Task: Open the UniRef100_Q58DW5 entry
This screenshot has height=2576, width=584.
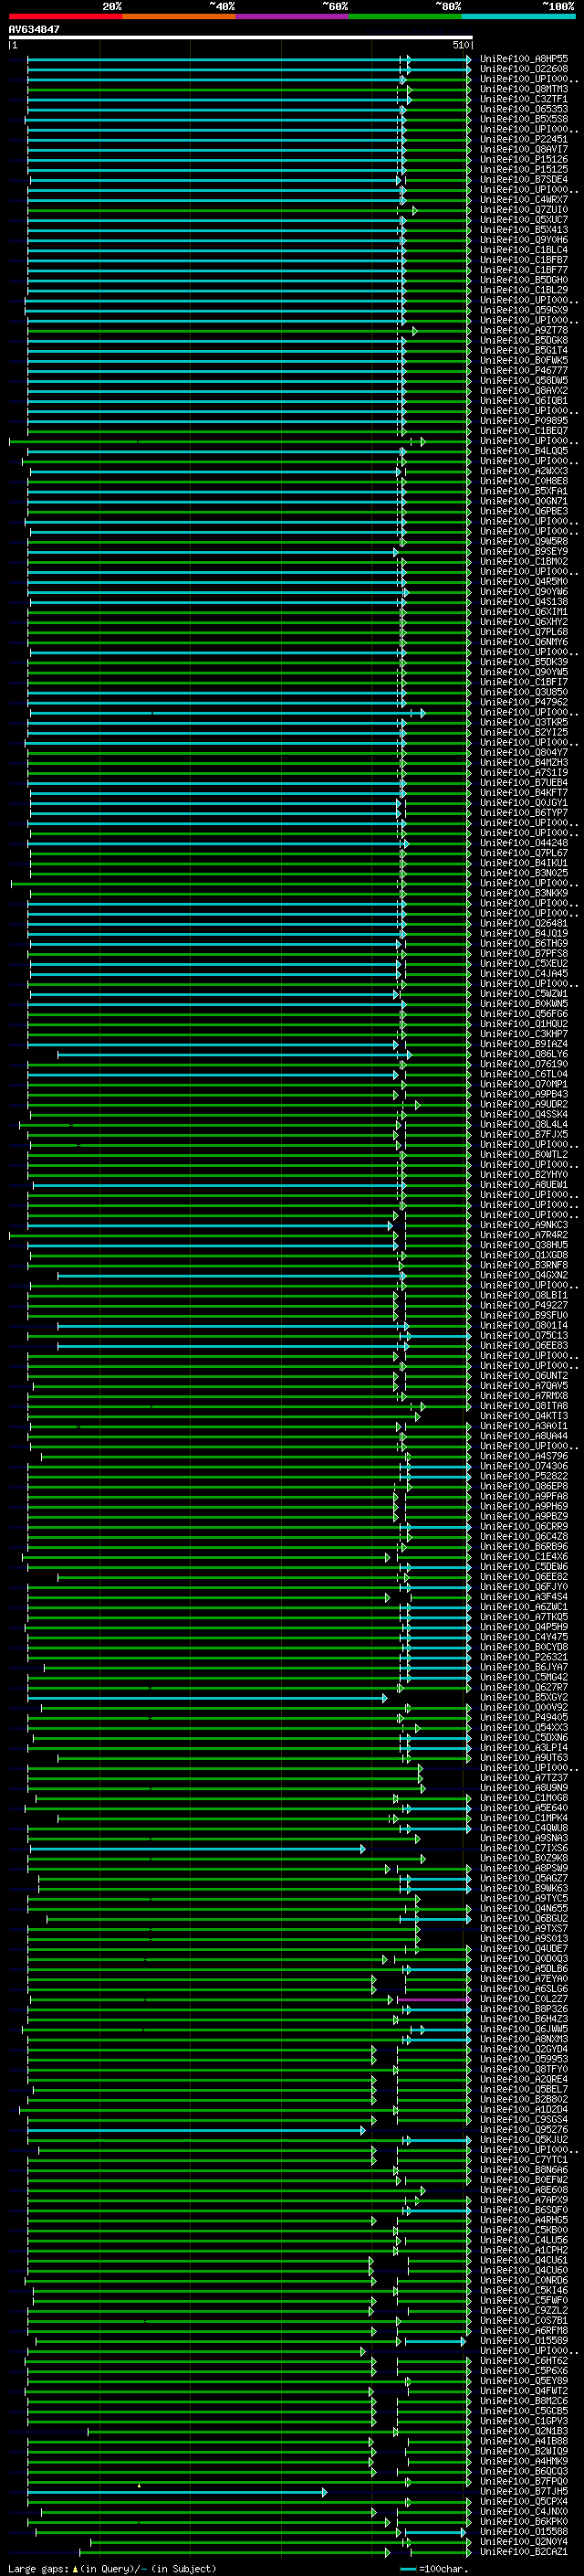Action: (523, 380)
